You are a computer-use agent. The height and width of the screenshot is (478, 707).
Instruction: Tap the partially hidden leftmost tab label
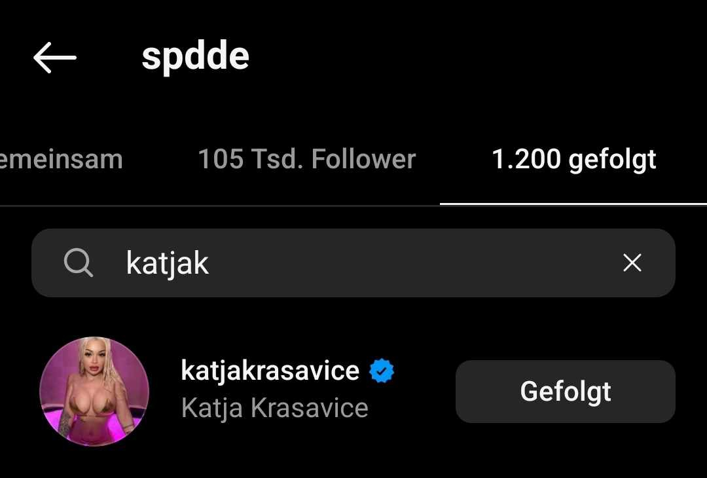pyautogui.click(x=62, y=159)
